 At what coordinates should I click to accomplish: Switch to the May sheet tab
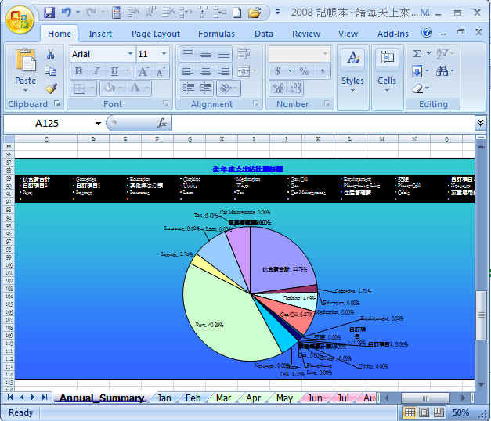tap(284, 398)
